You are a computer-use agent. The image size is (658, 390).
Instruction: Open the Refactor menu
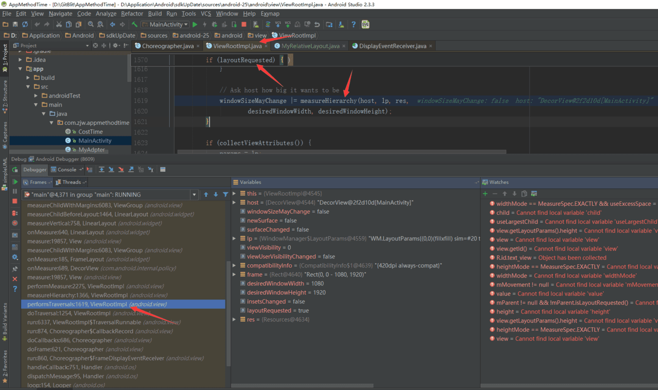pos(132,14)
